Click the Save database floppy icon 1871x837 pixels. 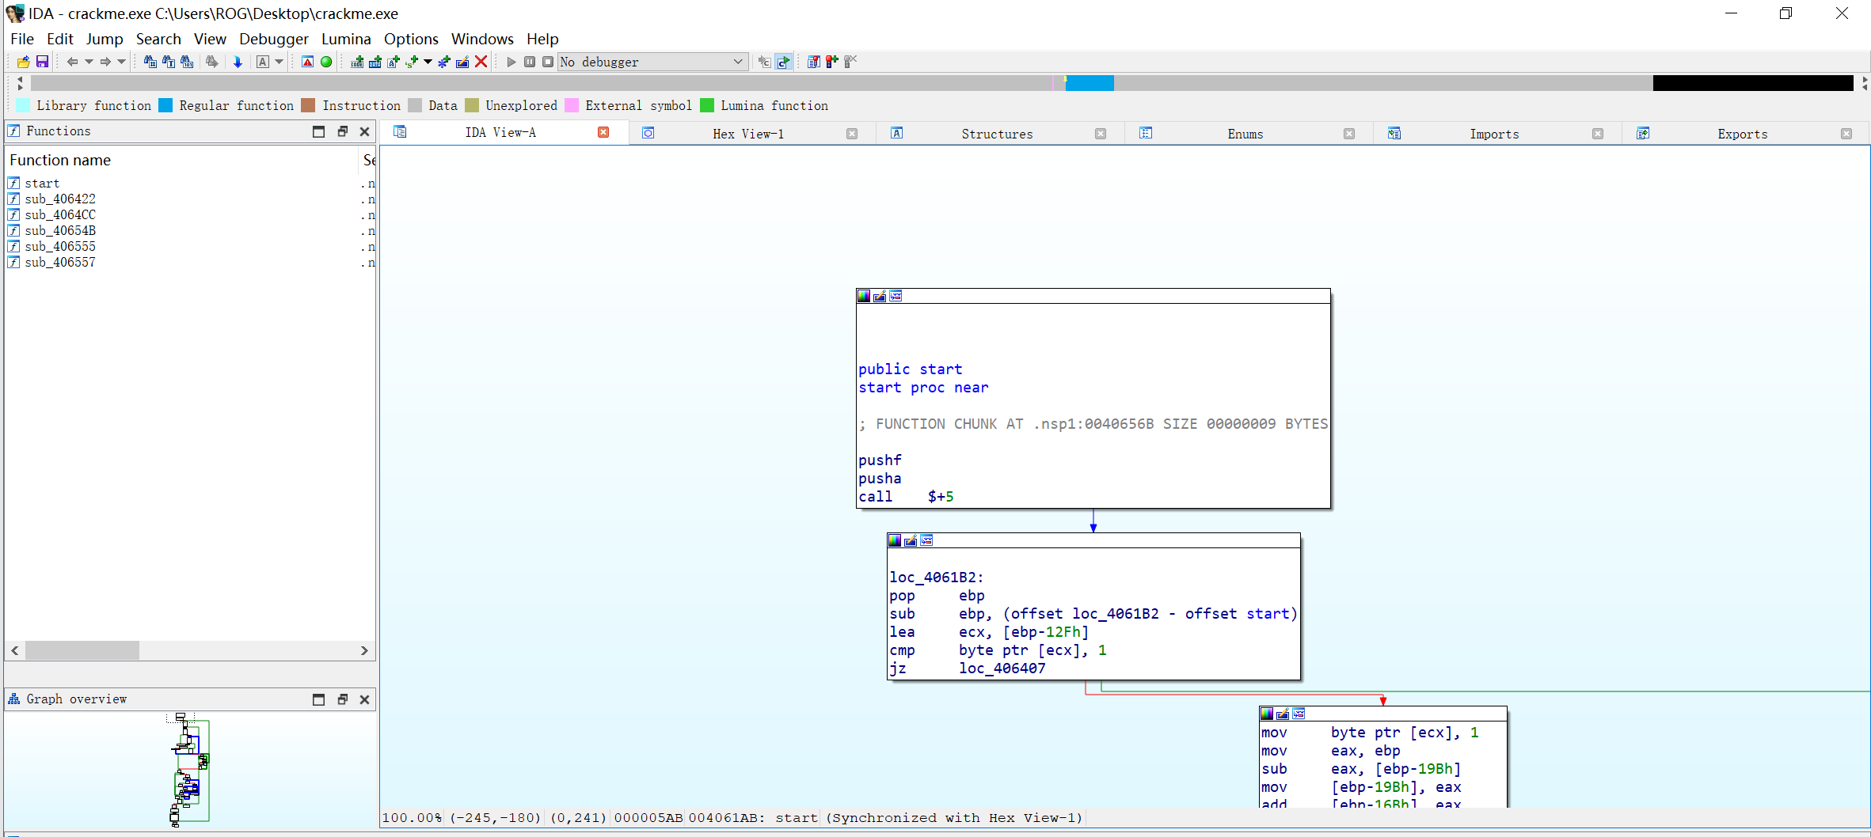click(x=43, y=62)
